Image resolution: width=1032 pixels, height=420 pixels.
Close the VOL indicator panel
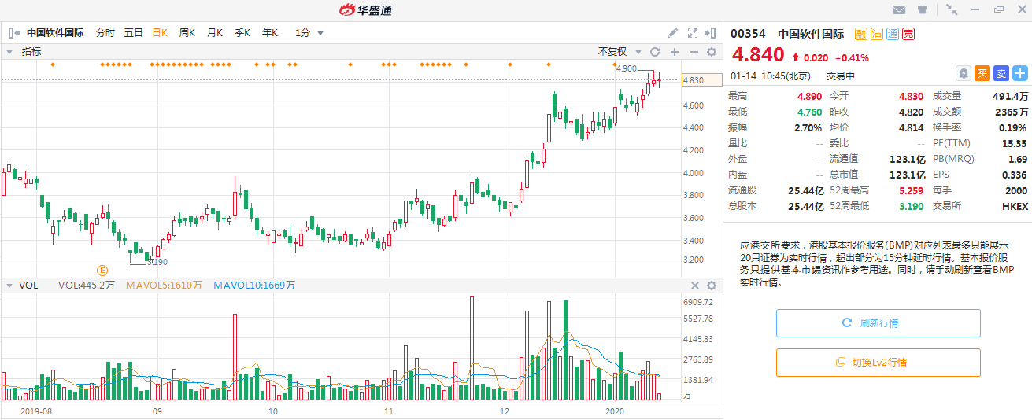pos(694,286)
